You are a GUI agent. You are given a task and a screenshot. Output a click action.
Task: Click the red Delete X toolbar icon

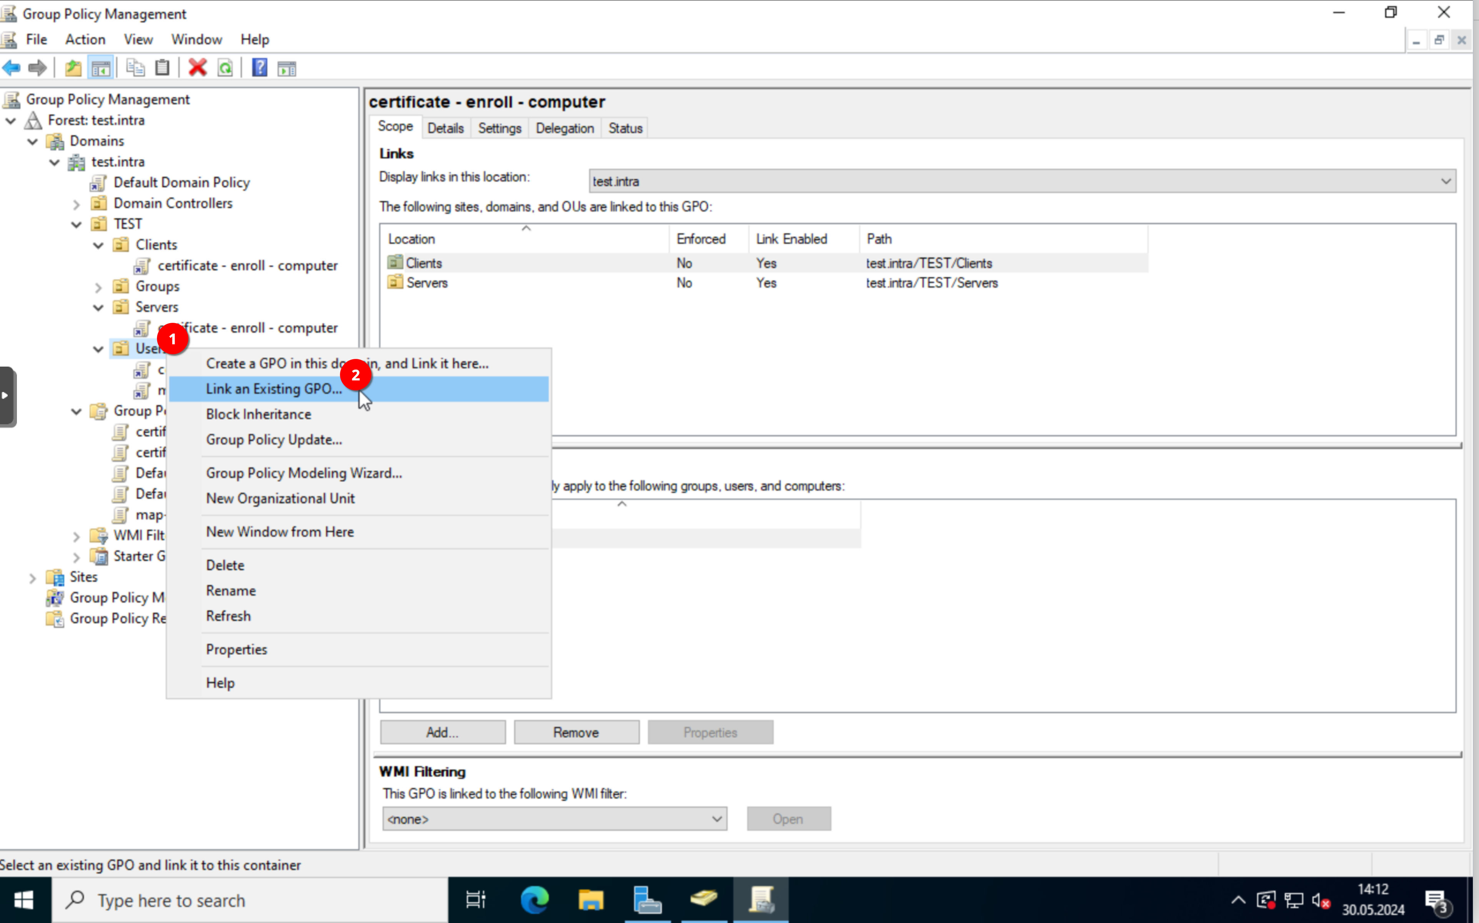(197, 68)
